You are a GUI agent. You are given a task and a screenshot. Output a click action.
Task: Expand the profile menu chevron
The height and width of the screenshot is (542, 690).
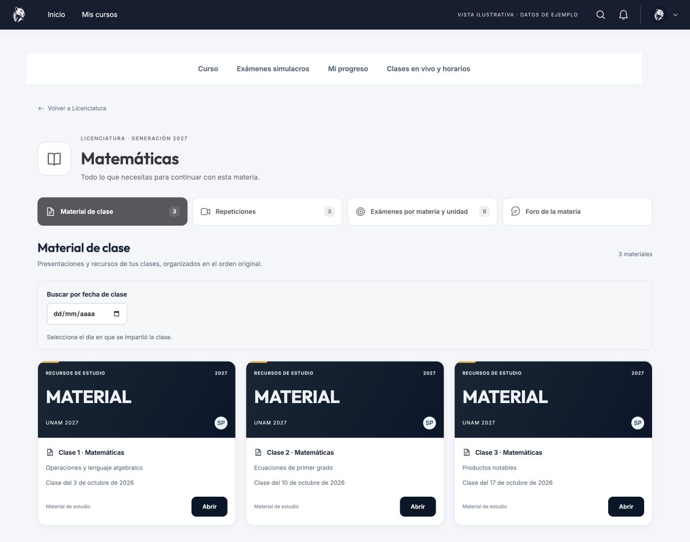pyautogui.click(x=676, y=15)
